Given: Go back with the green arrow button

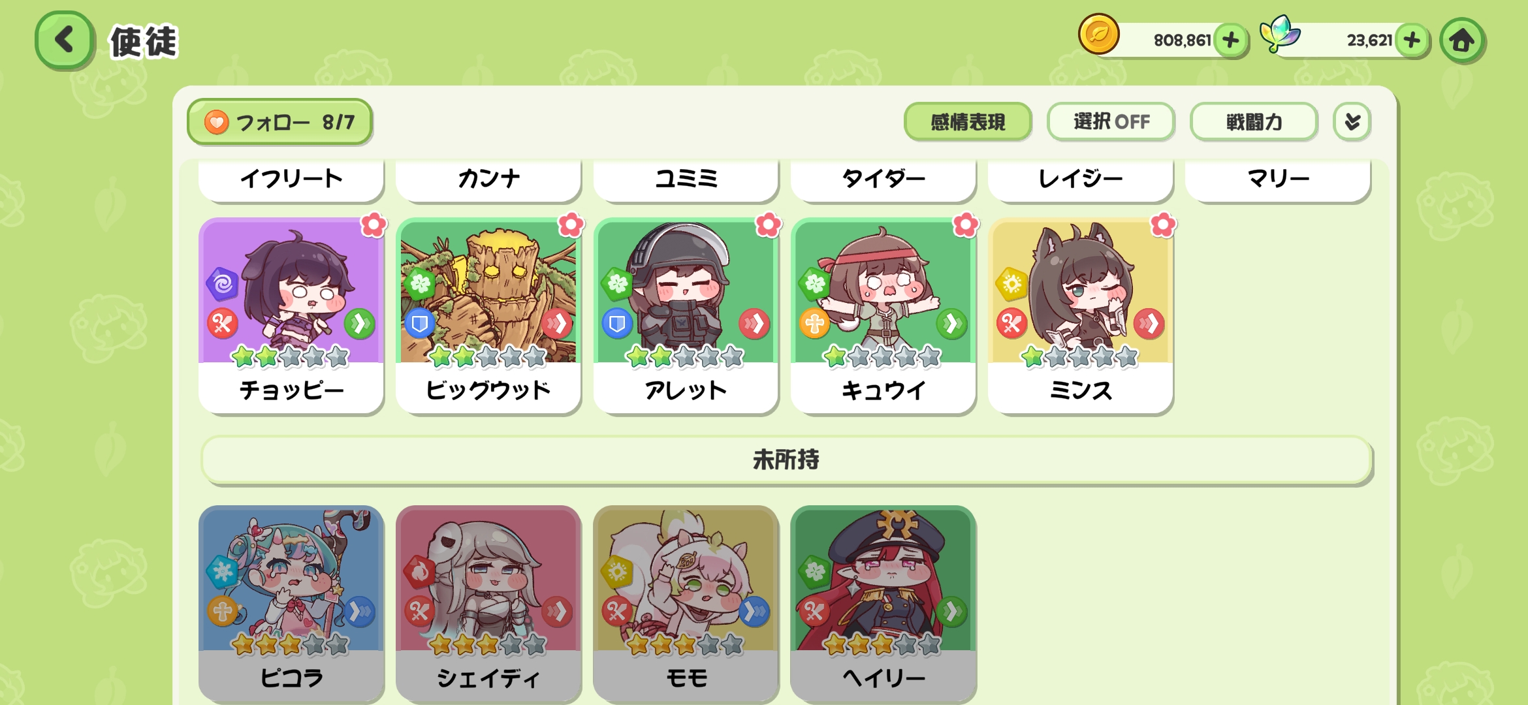Looking at the screenshot, I should (65, 40).
